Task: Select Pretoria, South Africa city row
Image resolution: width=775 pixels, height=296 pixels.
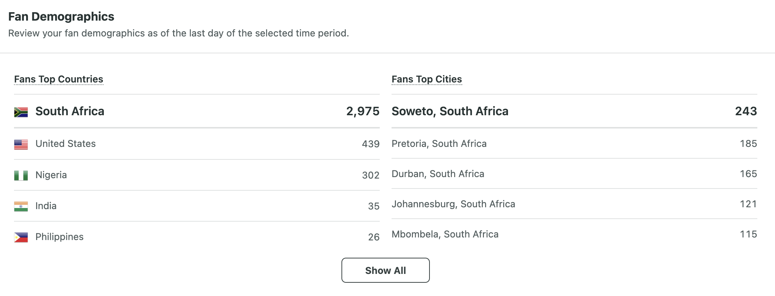Action: (574, 144)
